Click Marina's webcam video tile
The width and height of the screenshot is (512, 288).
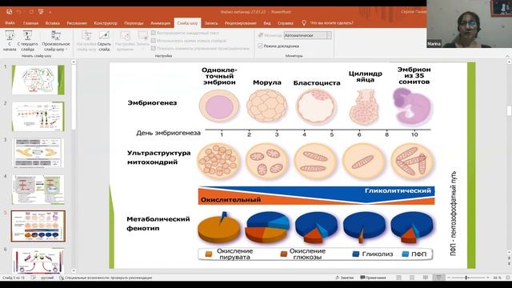(x=469, y=24)
